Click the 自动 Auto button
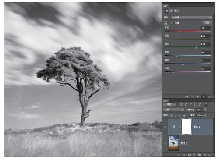 [207, 23]
